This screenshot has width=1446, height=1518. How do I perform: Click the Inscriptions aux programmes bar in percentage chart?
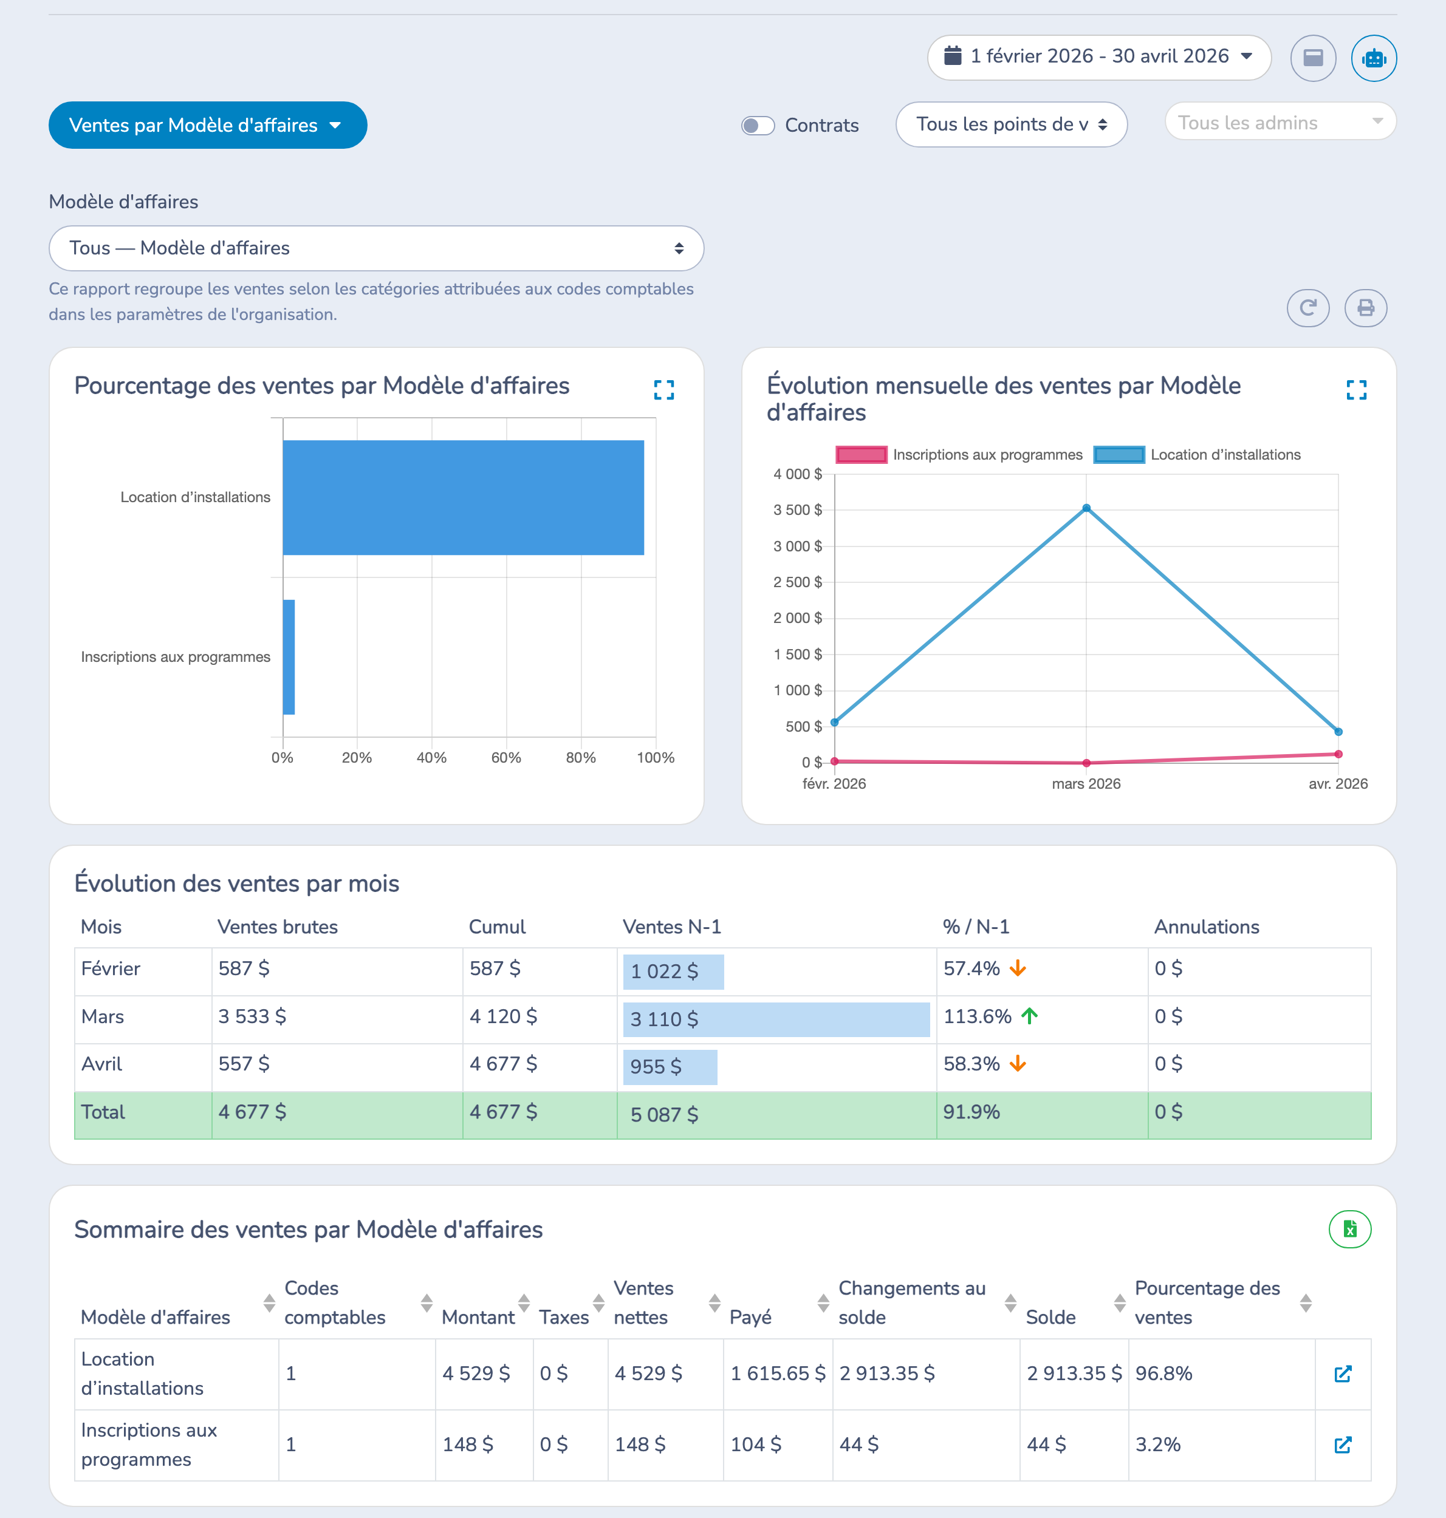(289, 657)
